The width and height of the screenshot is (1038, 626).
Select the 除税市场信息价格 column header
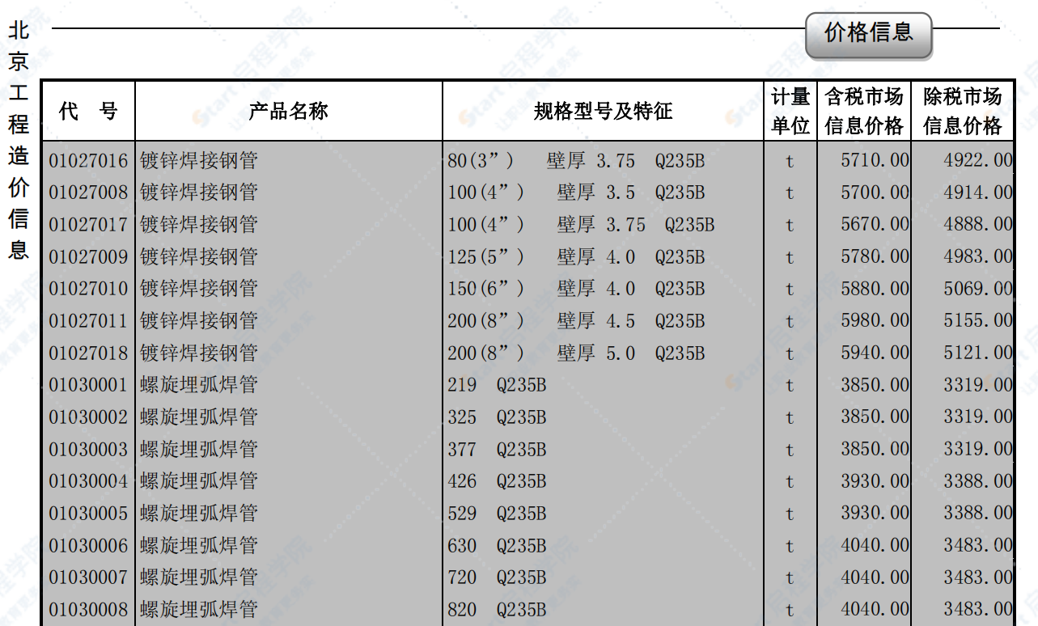point(963,112)
